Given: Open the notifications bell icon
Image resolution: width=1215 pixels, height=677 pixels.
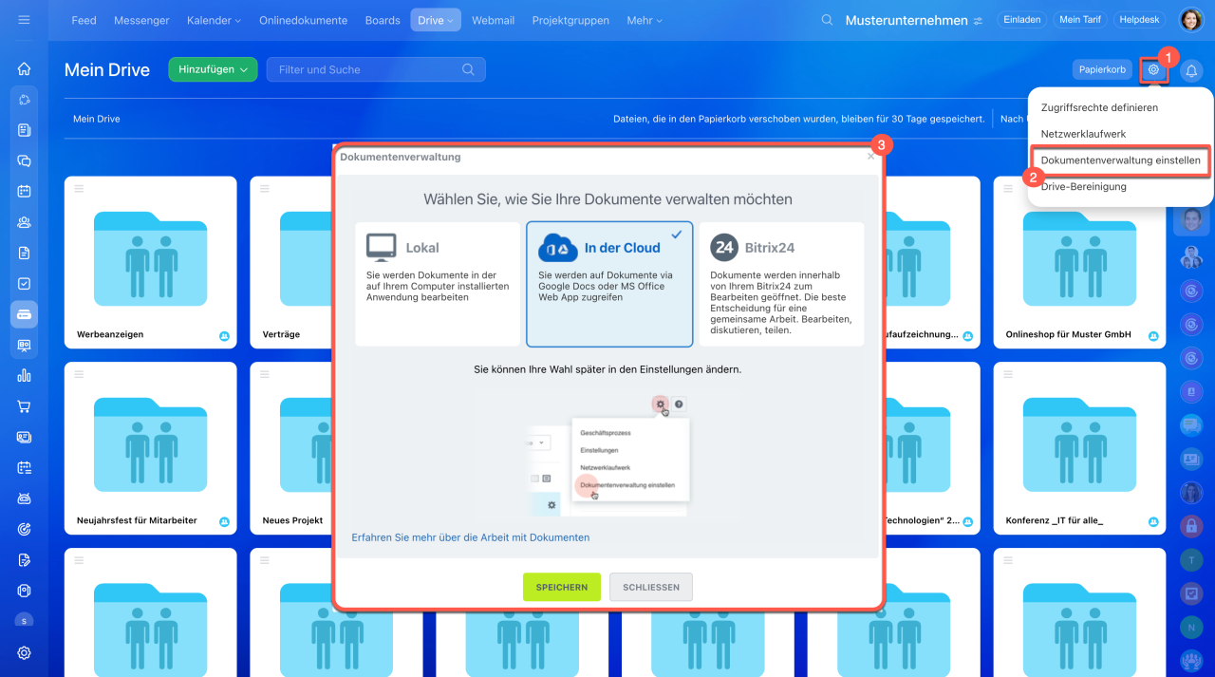Looking at the screenshot, I should pyautogui.click(x=1190, y=70).
